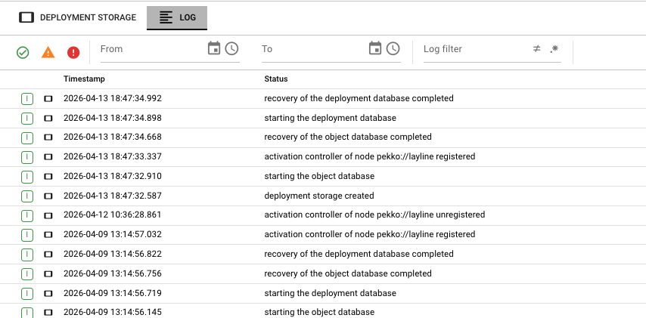Click the Status column header

click(x=275, y=79)
